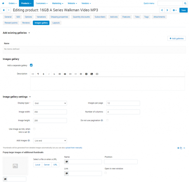Go to next product with right arrow

pos(167,10)
